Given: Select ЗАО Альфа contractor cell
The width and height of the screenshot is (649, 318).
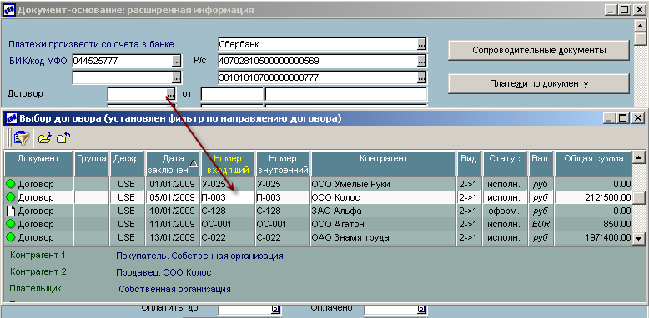Looking at the screenshot, I should pyautogui.click(x=384, y=211).
